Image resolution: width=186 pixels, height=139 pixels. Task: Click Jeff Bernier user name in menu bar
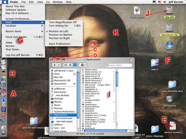(x=176, y=2)
